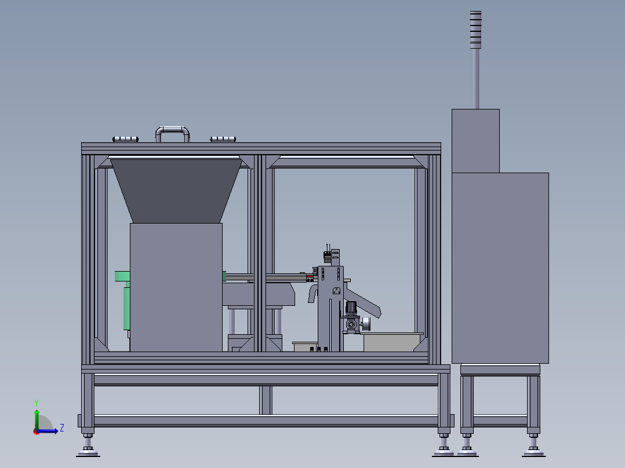
Task: Select the collection tray inside the enclosure
Action: click(393, 342)
